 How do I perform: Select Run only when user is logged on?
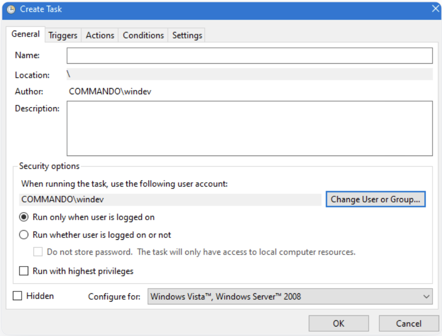point(24,217)
